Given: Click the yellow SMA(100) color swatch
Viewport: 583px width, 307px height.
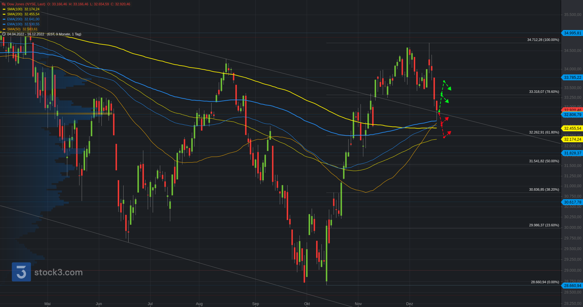Looking at the screenshot, I should click(x=4, y=9).
